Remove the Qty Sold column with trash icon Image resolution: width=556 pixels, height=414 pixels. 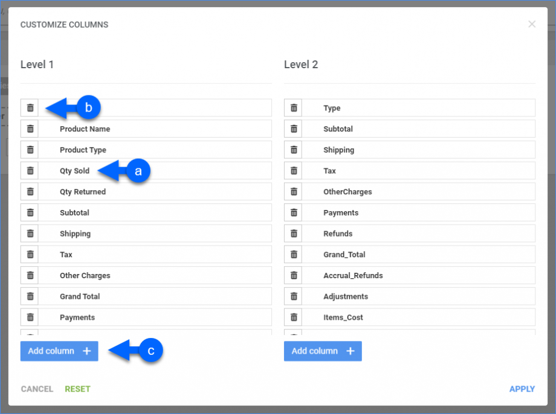30,170
